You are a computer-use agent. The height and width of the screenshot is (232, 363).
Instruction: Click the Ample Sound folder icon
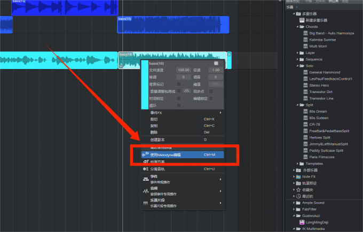(x=298, y=203)
